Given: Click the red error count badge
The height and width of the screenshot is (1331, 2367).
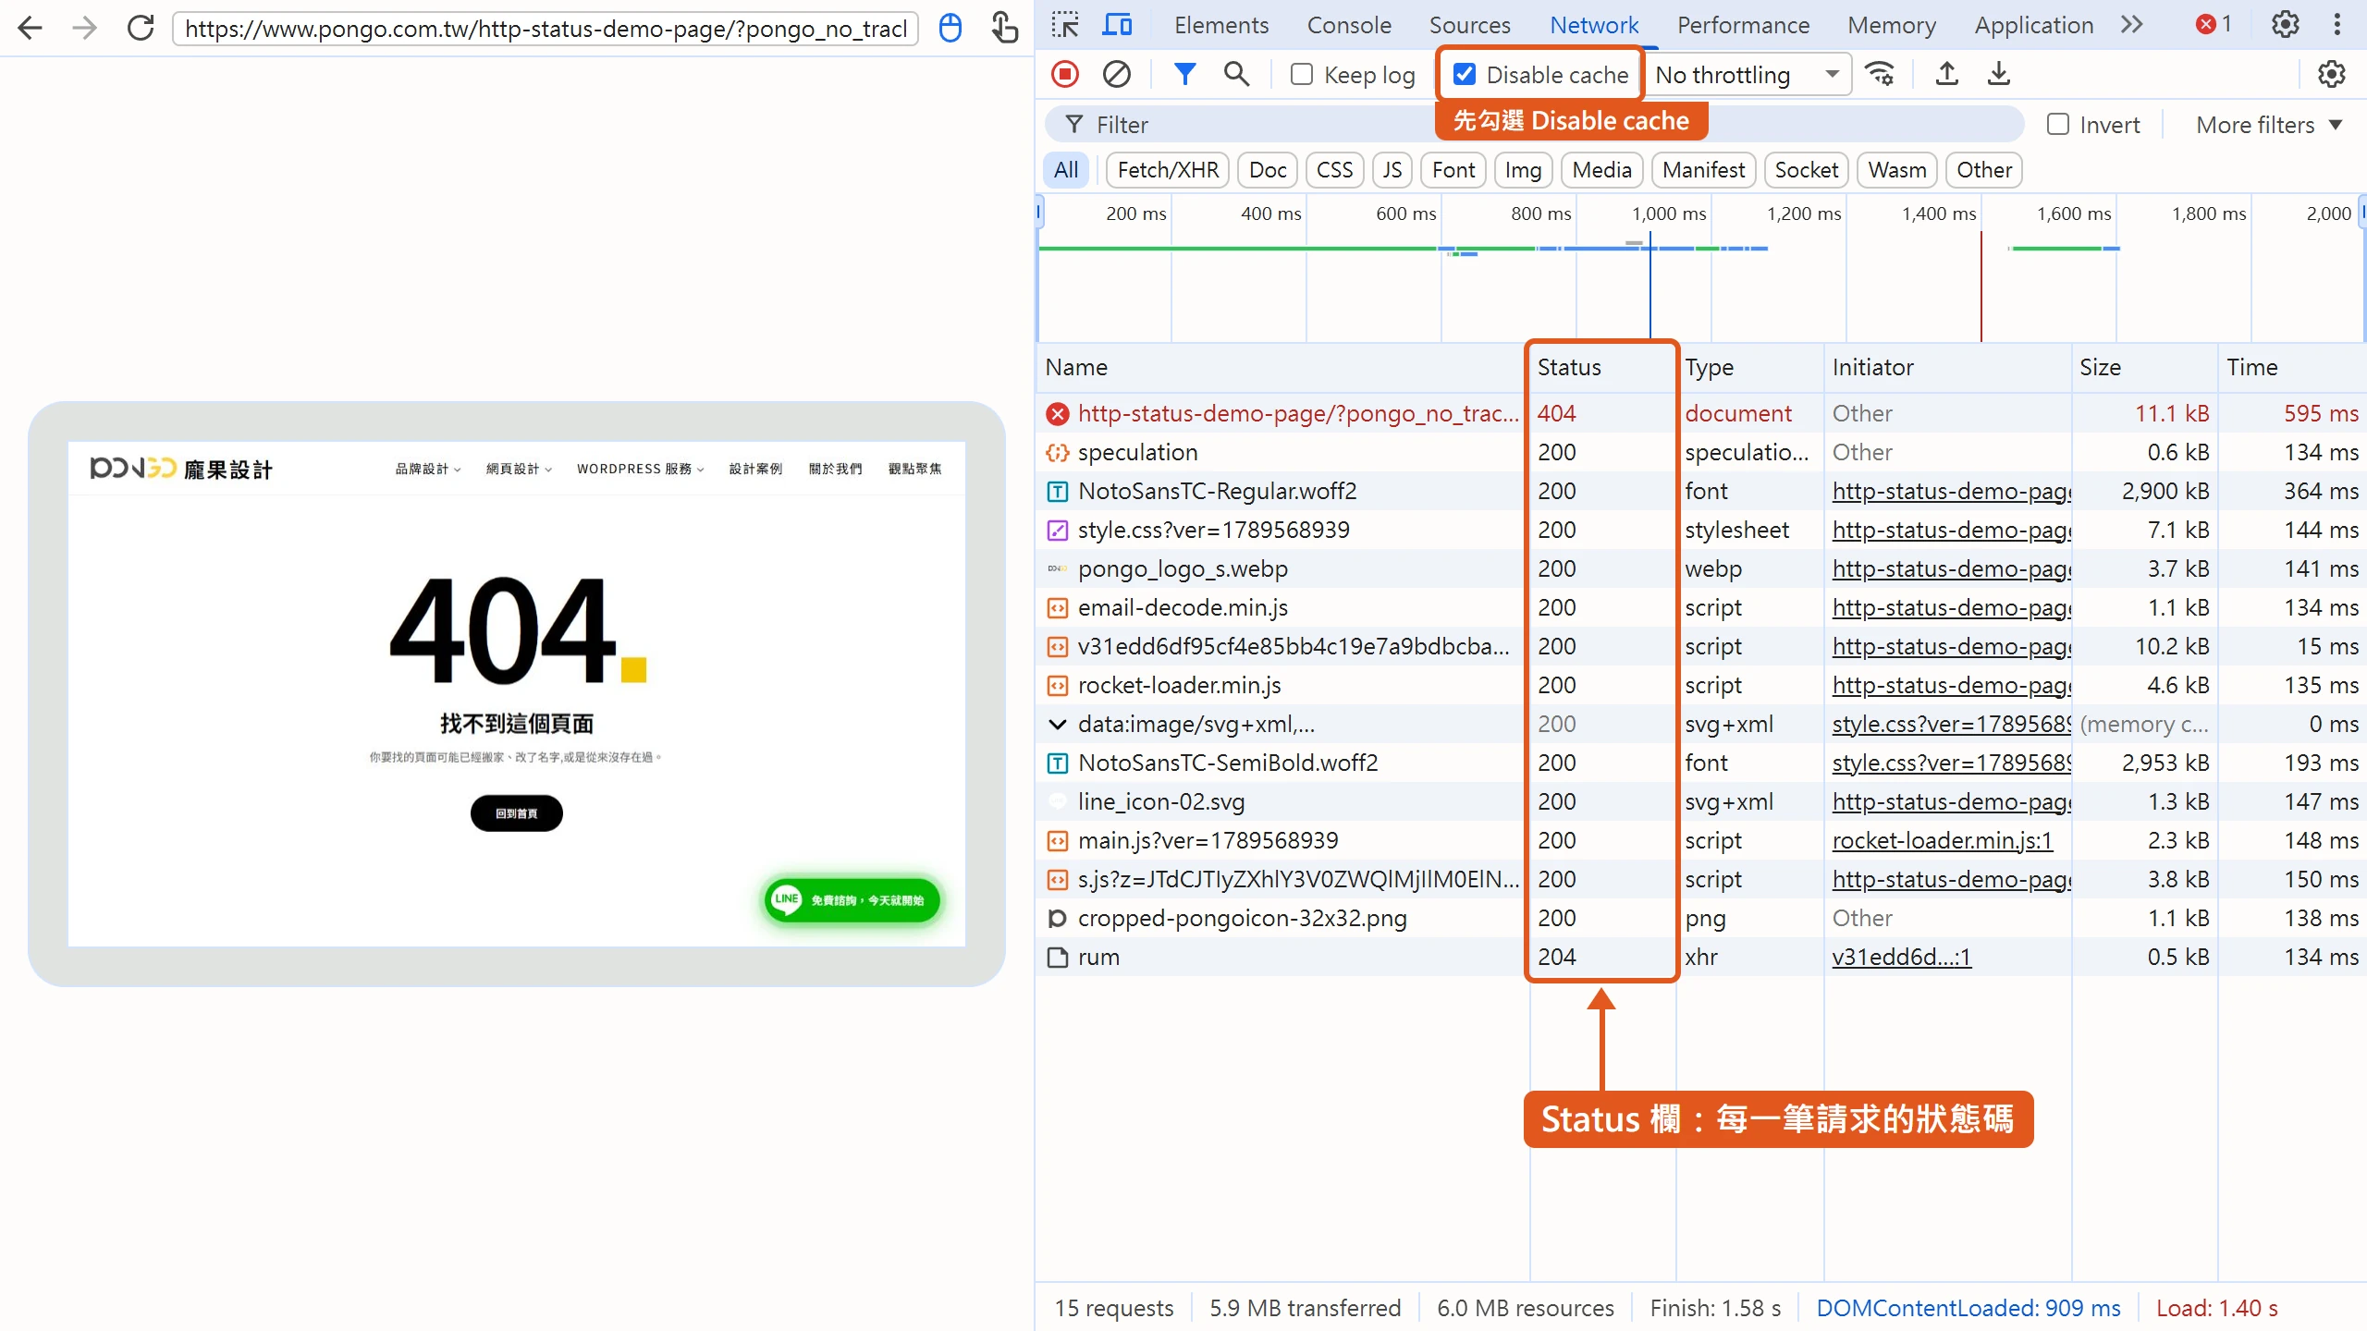Looking at the screenshot, I should click(x=2214, y=25).
